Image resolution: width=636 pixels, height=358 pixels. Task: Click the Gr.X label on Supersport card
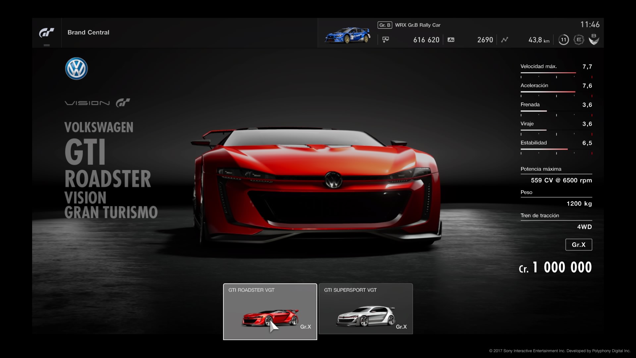[x=401, y=327]
